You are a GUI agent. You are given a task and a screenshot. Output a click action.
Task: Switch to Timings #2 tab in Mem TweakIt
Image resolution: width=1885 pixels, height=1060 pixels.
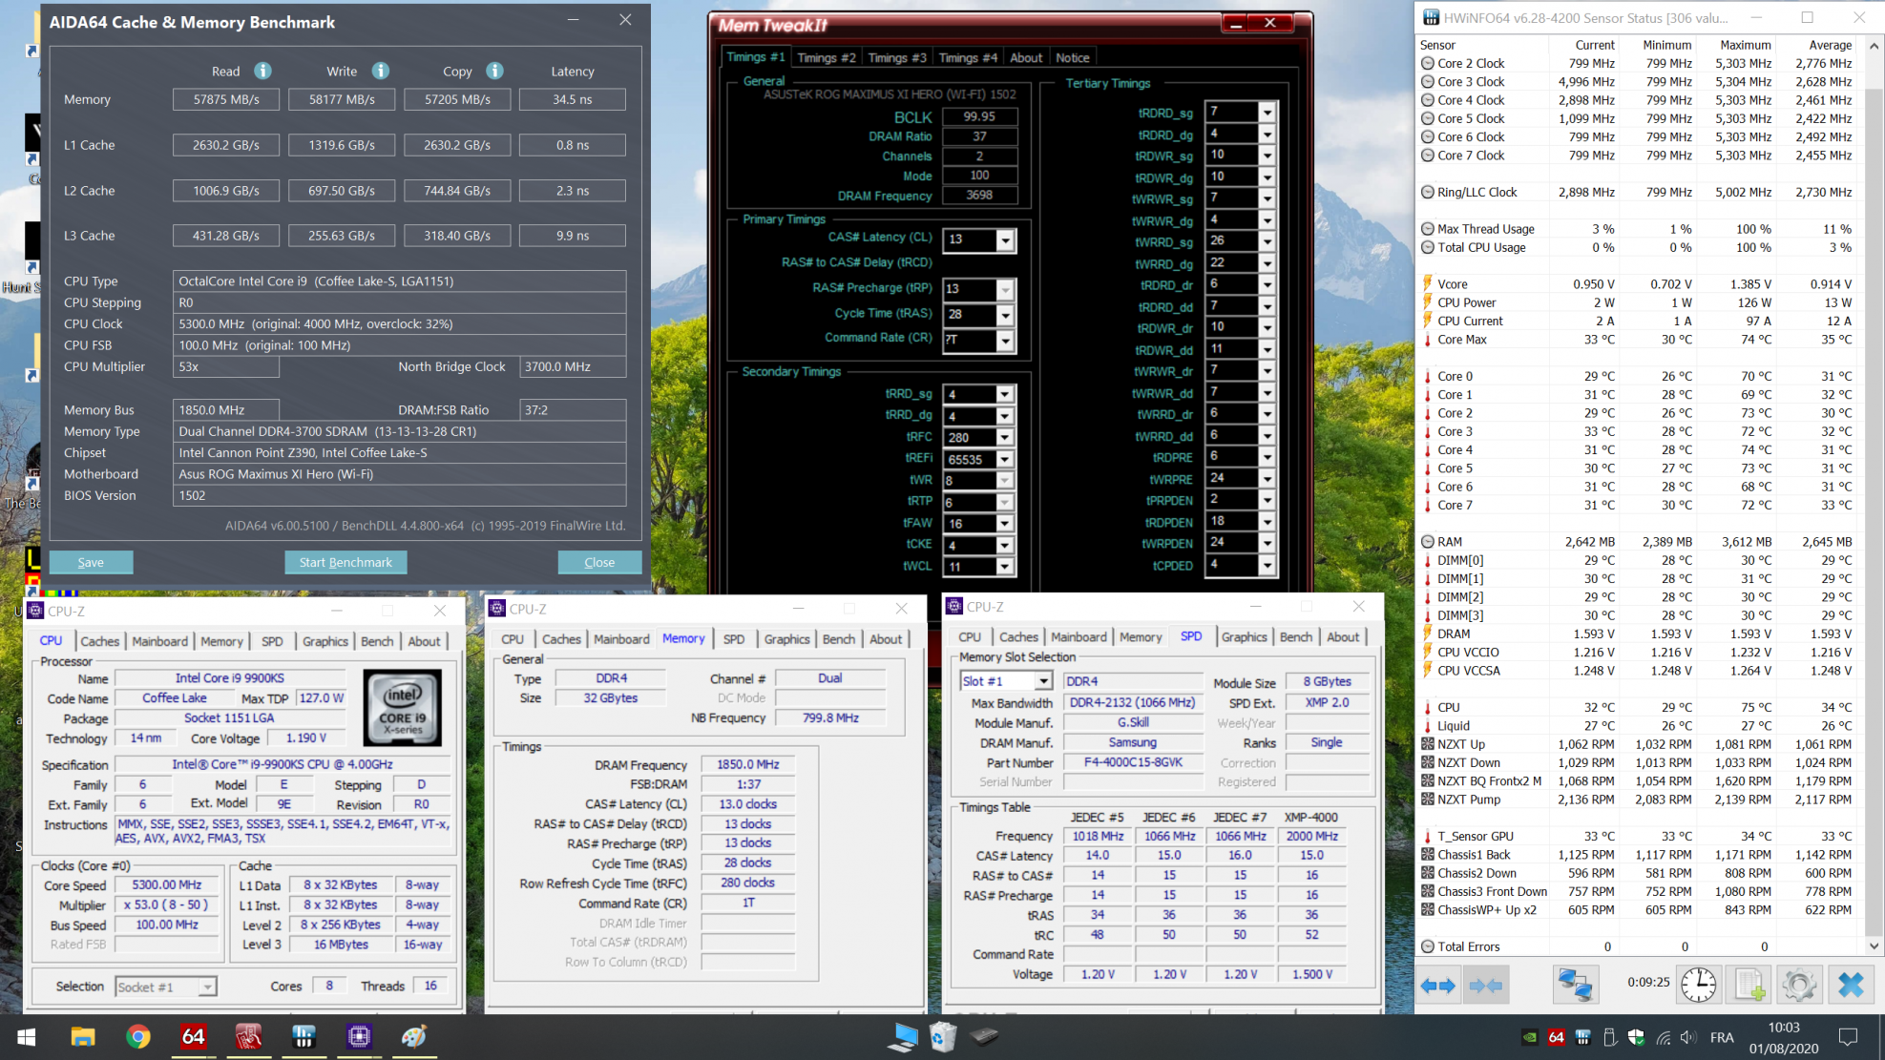827,58
